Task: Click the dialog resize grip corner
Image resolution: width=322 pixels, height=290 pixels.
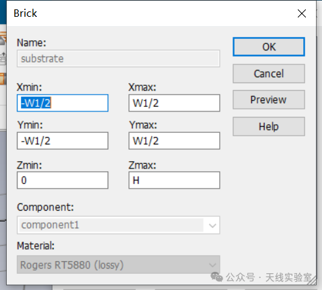Action: 312,281
